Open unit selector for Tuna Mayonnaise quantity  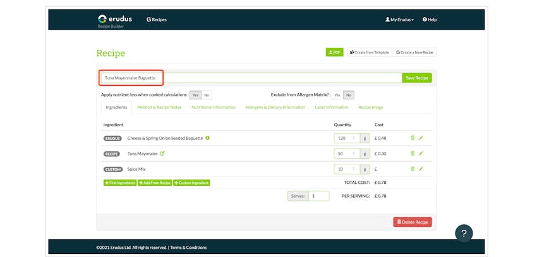pyautogui.click(x=365, y=154)
